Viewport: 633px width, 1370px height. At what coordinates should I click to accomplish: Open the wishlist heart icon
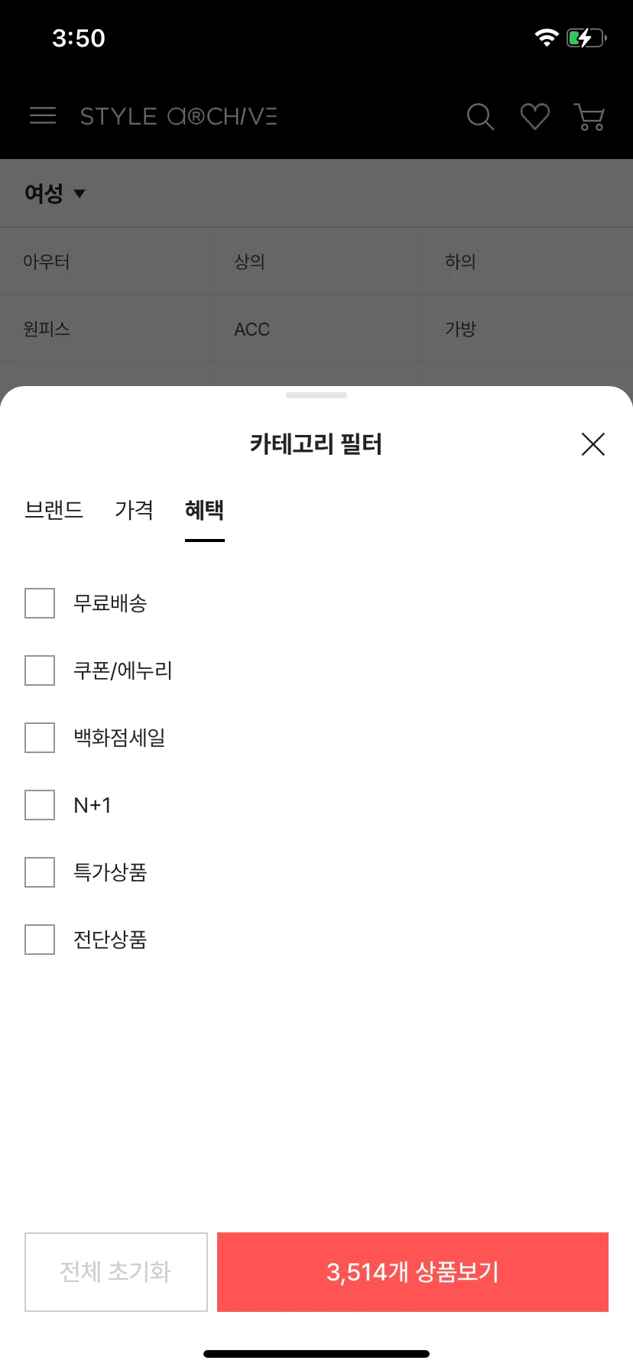[x=534, y=117]
